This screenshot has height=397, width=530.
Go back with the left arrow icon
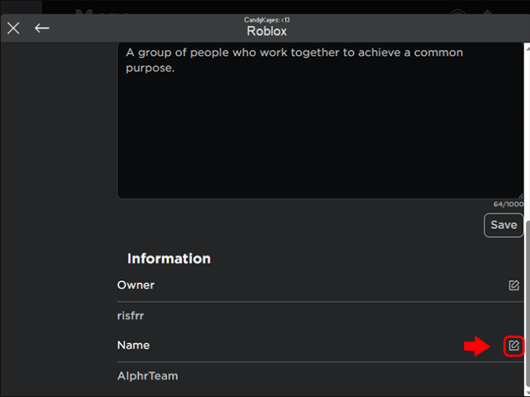coord(42,28)
